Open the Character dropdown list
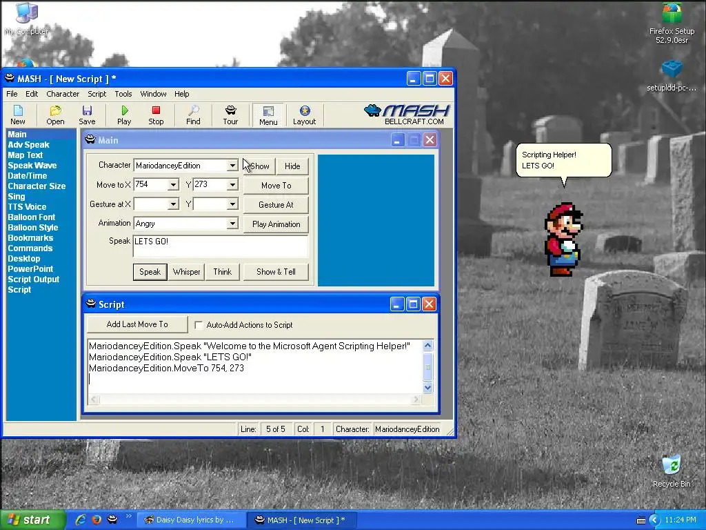Screen dimensions: 706x530 [x=232, y=166]
